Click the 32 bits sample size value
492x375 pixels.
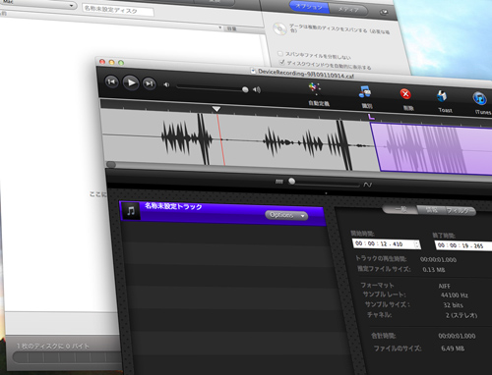tap(454, 305)
